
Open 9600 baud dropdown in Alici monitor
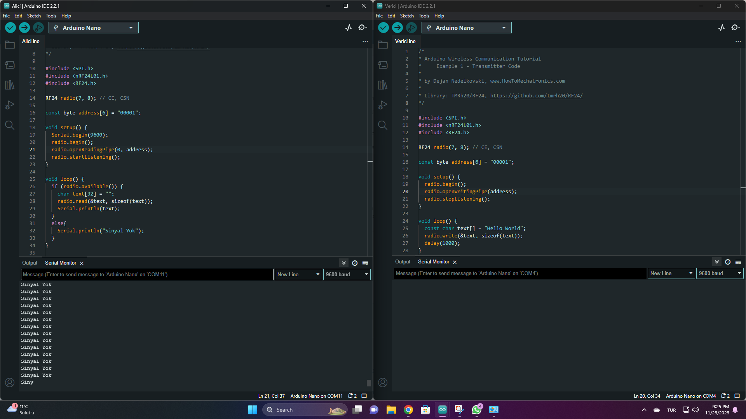[347, 274]
